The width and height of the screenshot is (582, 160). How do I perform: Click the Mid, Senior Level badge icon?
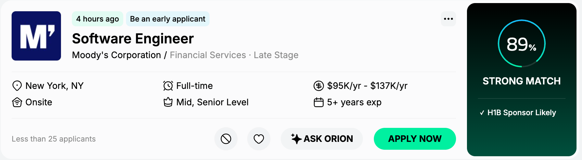(x=168, y=102)
